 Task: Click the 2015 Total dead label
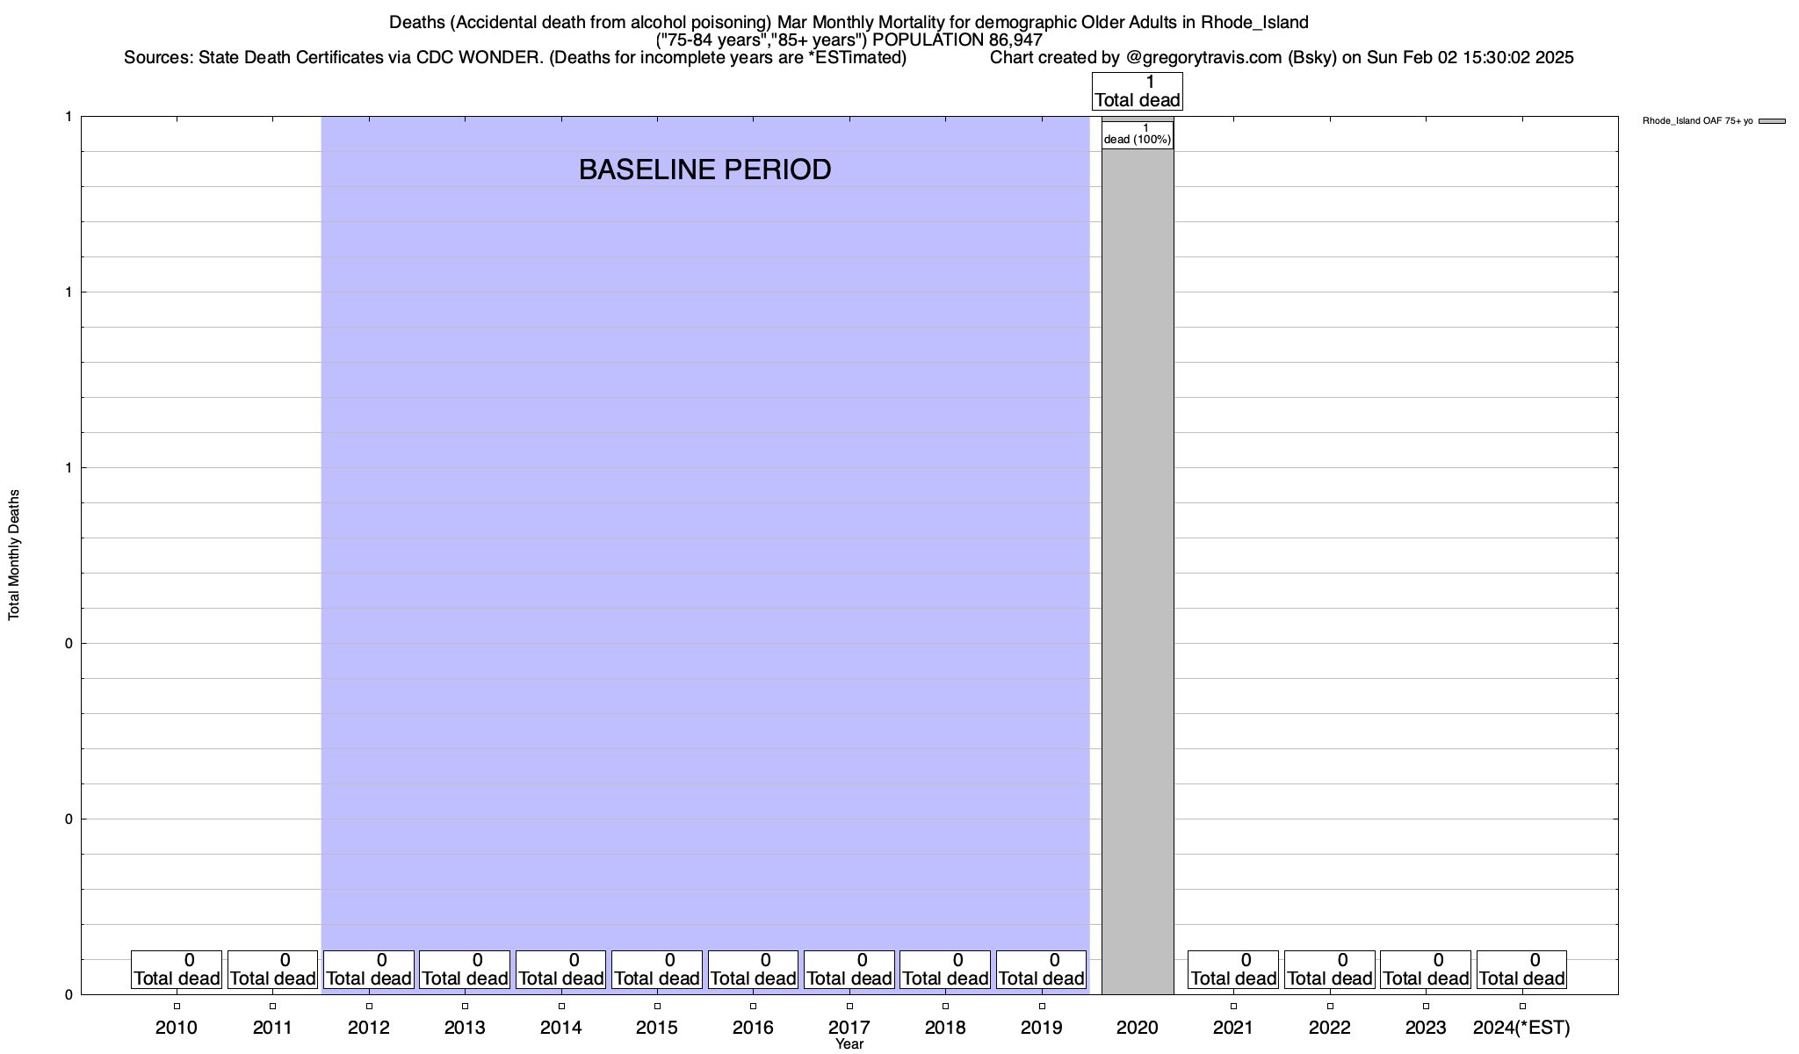[656, 970]
